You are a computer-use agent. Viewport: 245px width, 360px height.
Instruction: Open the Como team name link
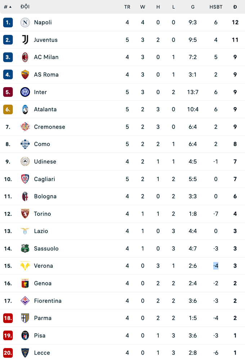(x=42, y=144)
